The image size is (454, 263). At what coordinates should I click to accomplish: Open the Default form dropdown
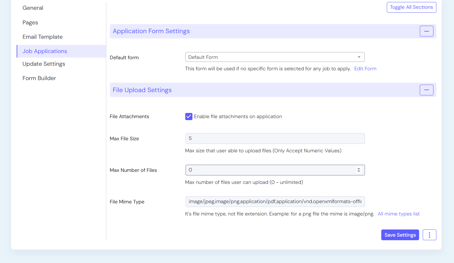(275, 57)
